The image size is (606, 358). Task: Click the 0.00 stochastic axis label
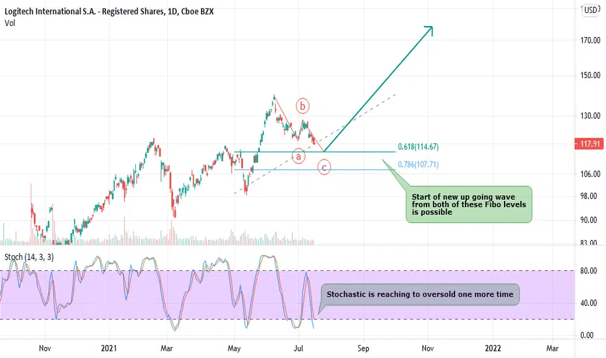coord(587,336)
